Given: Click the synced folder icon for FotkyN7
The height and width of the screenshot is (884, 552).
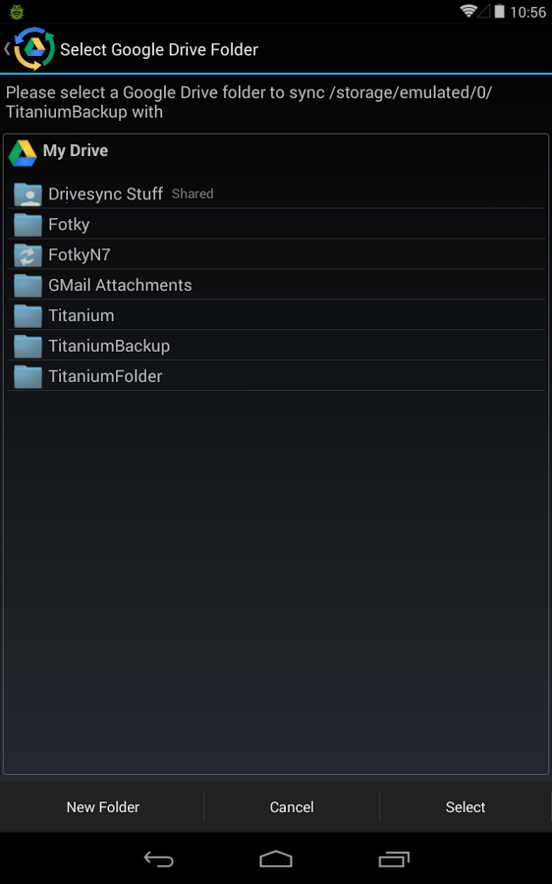Looking at the screenshot, I should [28, 255].
